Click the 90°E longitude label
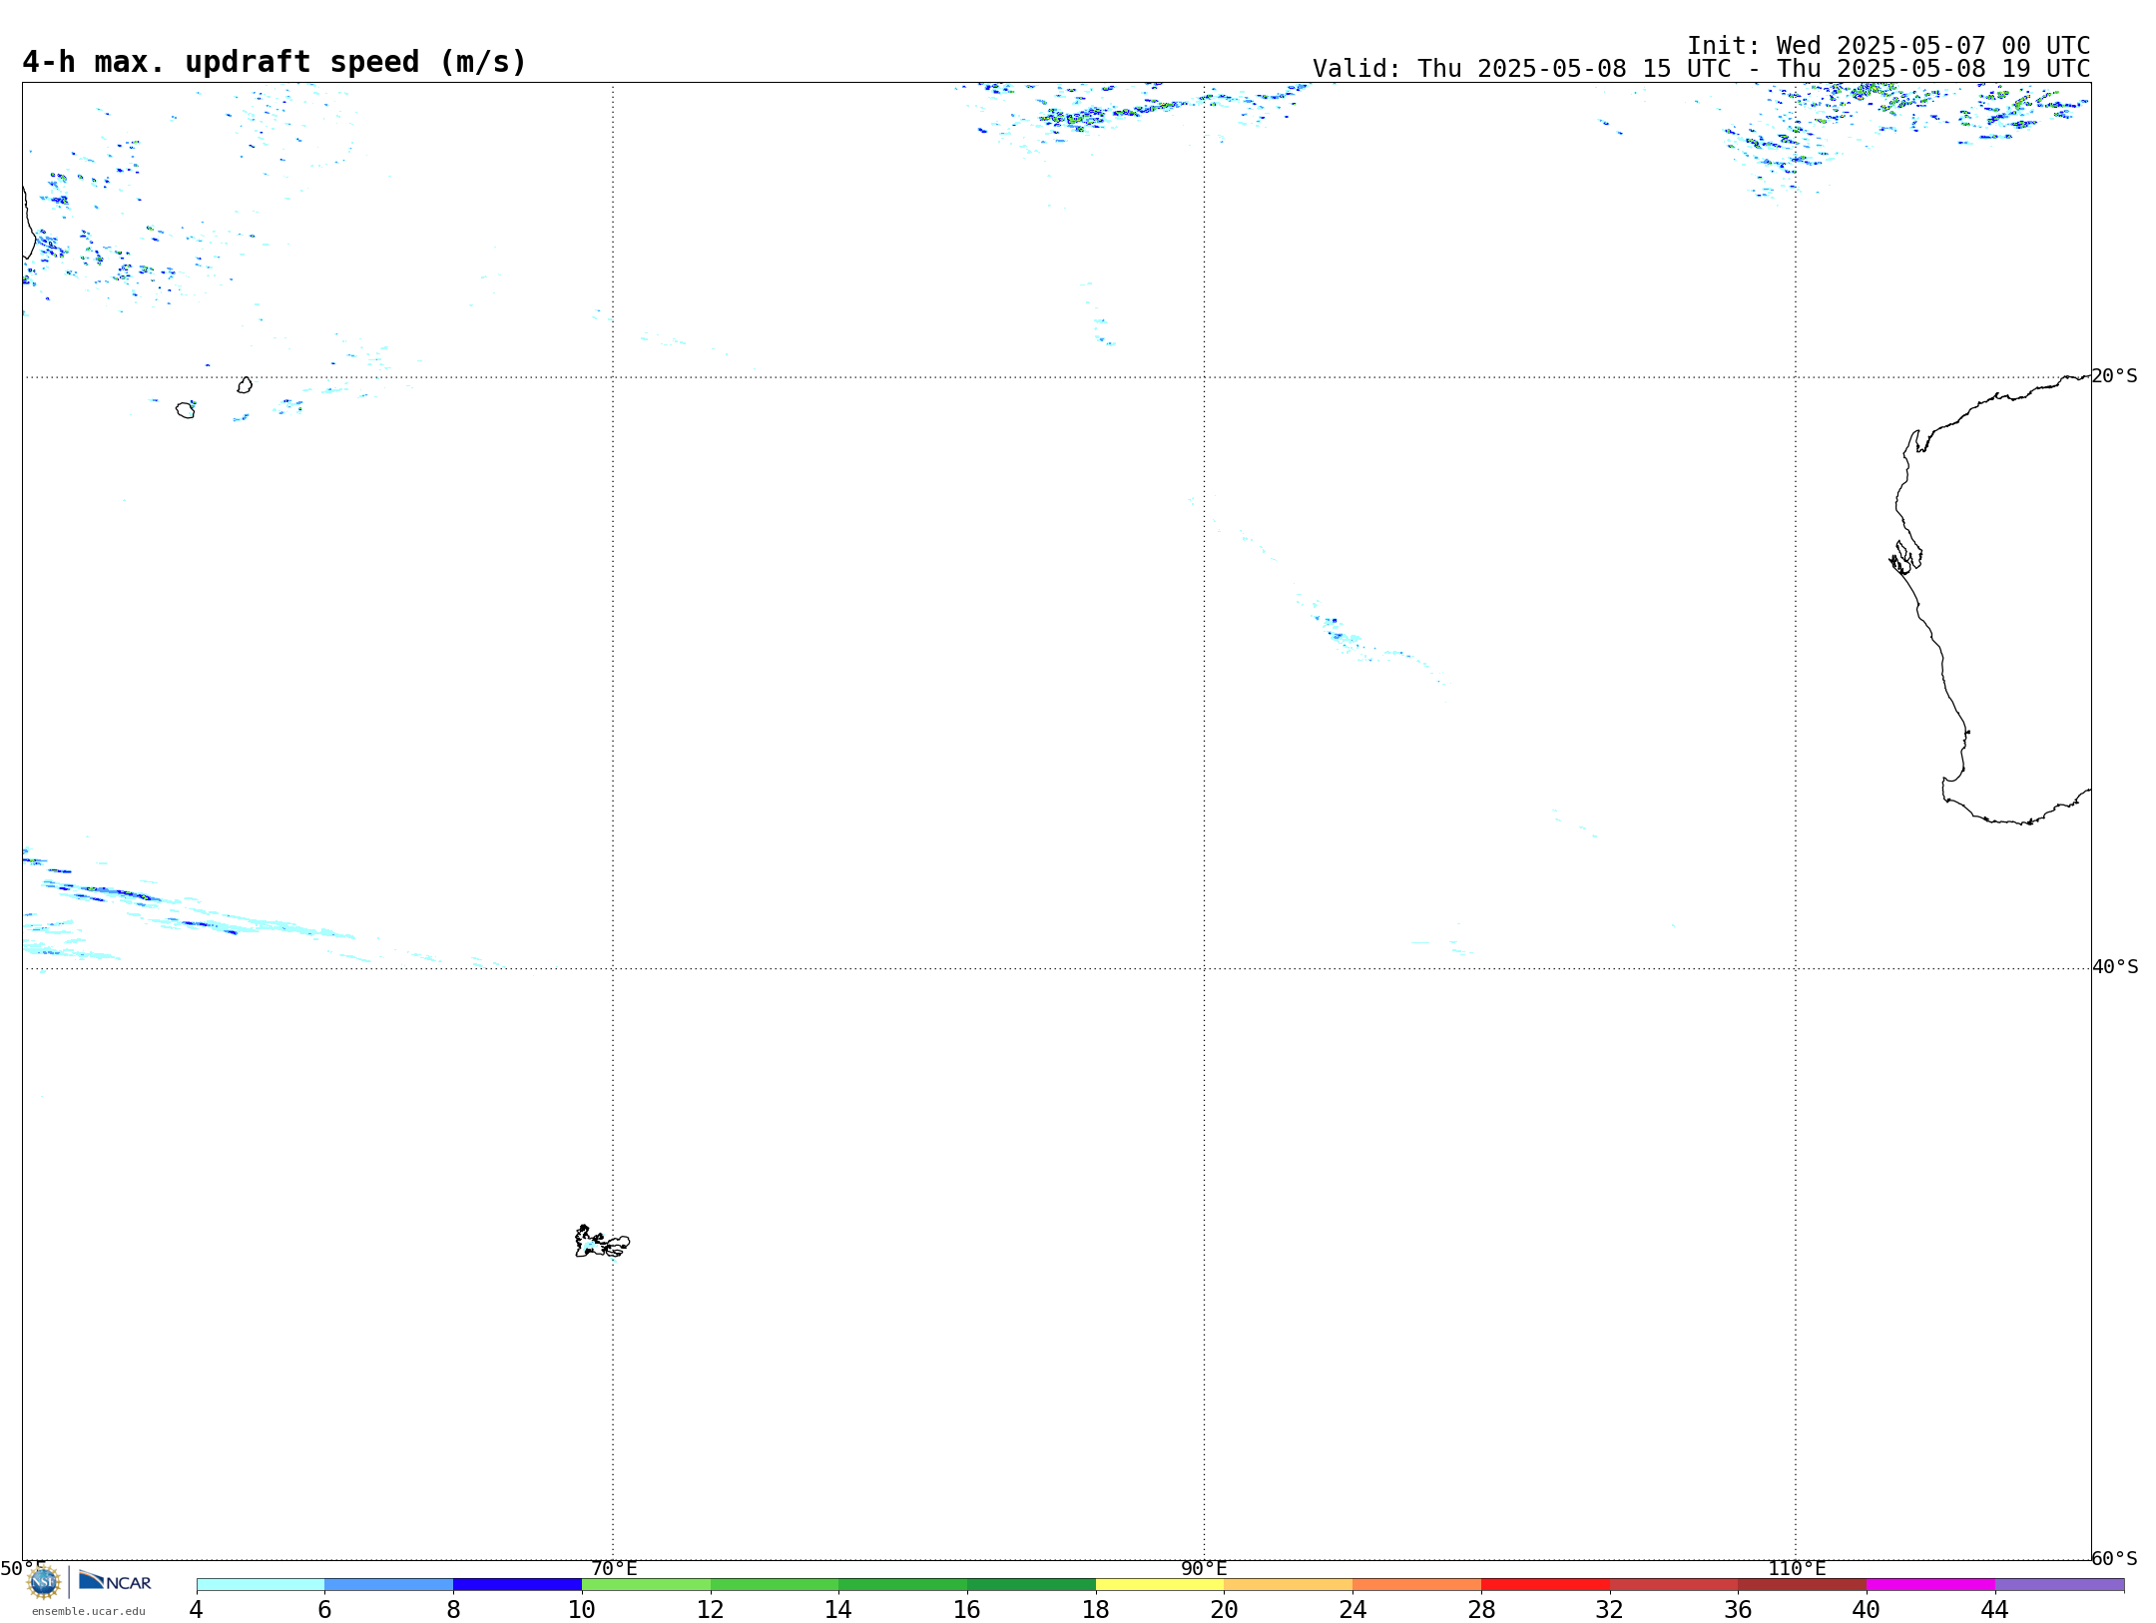The image size is (2156, 1623). coord(1204,1569)
